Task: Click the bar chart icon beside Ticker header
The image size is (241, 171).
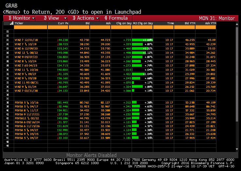Action: click(11, 23)
